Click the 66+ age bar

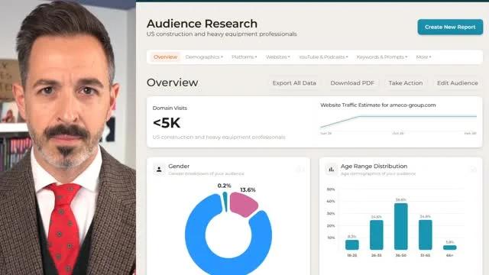[x=450, y=247]
